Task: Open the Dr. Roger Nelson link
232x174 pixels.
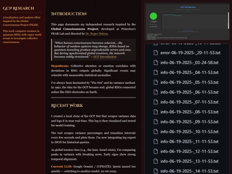Action: [97, 34]
